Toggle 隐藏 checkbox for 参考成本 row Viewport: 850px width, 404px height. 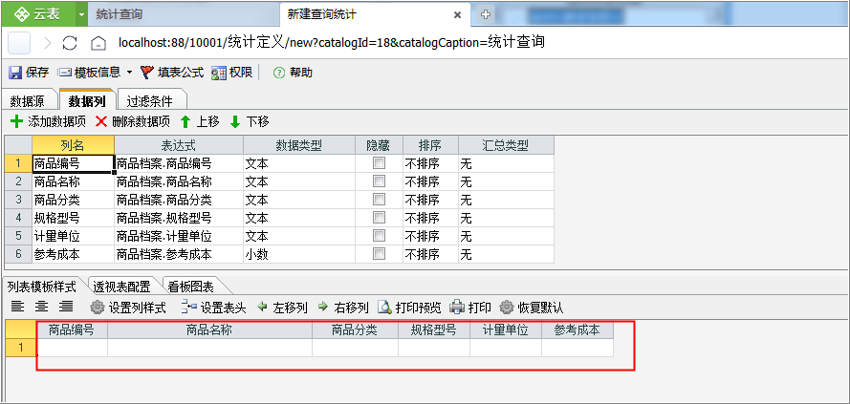pyautogui.click(x=379, y=254)
